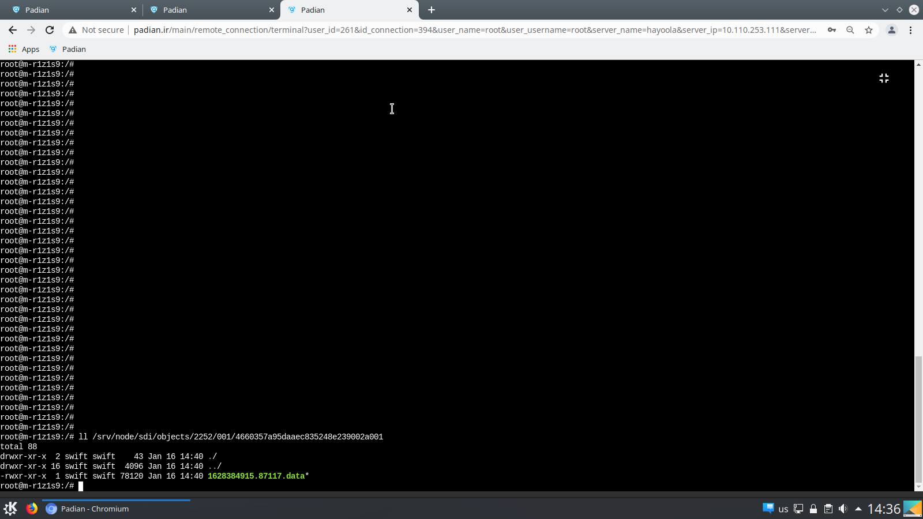This screenshot has height=519, width=923.
Task: Expand the tab search dropdown arrow
Action: (885, 10)
